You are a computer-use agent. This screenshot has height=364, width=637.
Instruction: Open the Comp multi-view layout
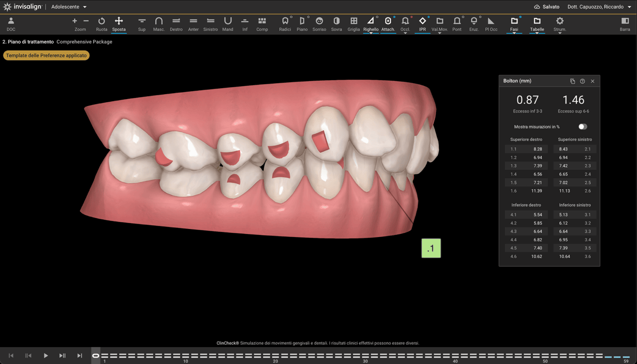262,24
